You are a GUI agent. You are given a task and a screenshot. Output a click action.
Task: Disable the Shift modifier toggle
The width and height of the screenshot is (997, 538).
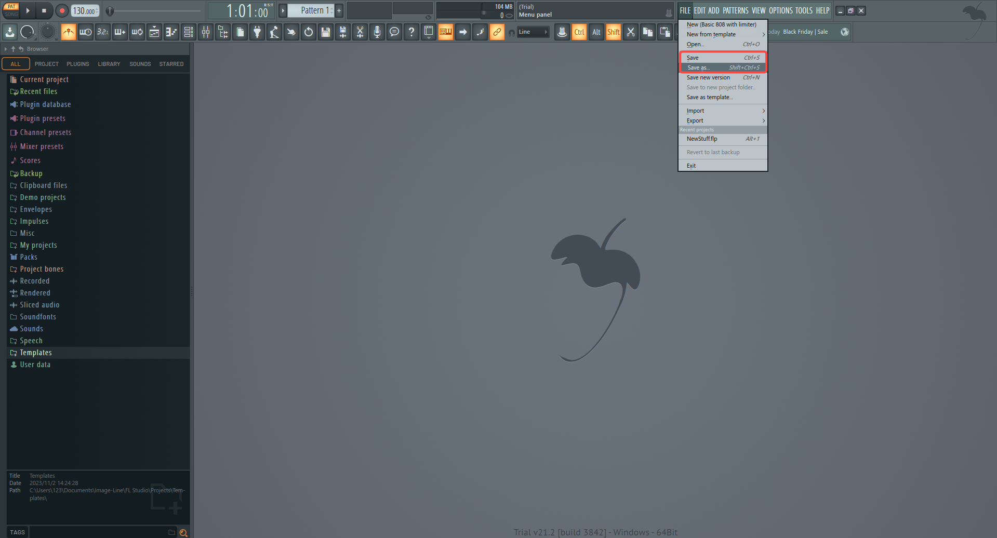613,32
